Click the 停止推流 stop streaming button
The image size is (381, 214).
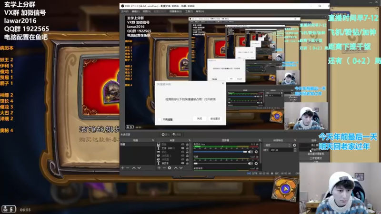coord(314,145)
